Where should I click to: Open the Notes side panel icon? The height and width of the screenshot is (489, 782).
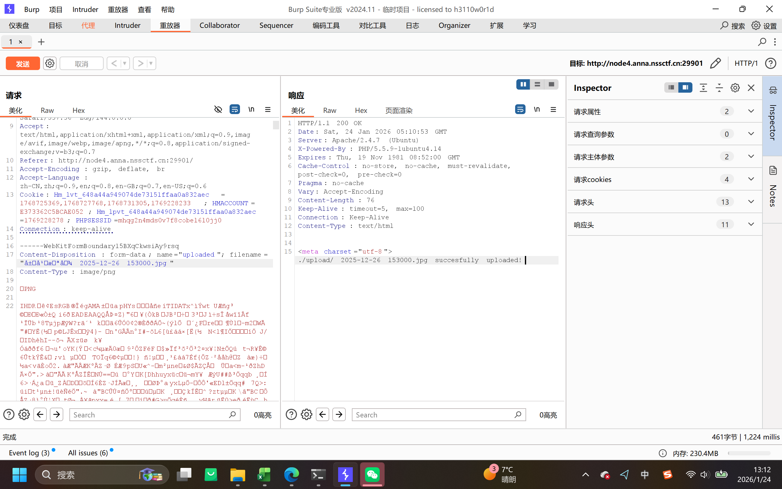[x=773, y=170]
